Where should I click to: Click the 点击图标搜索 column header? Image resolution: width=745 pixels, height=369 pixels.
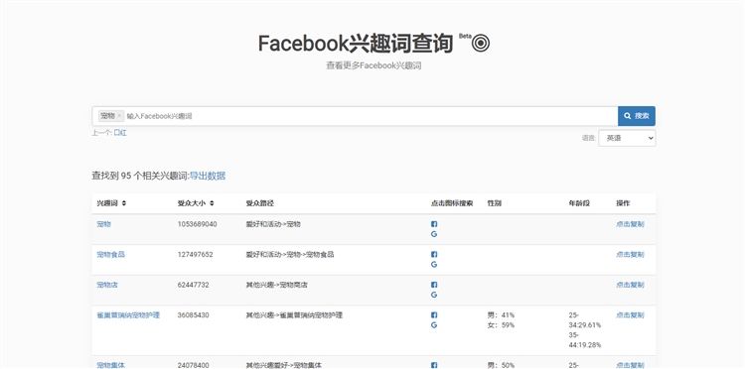coord(452,203)
